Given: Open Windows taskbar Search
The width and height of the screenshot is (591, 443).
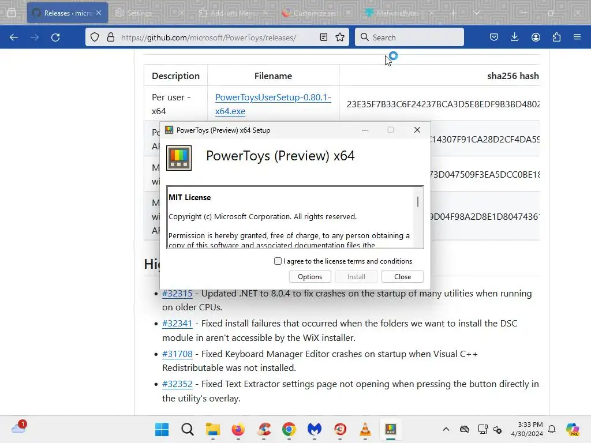Looking at the screenshot, I should (x=188, y=429).
